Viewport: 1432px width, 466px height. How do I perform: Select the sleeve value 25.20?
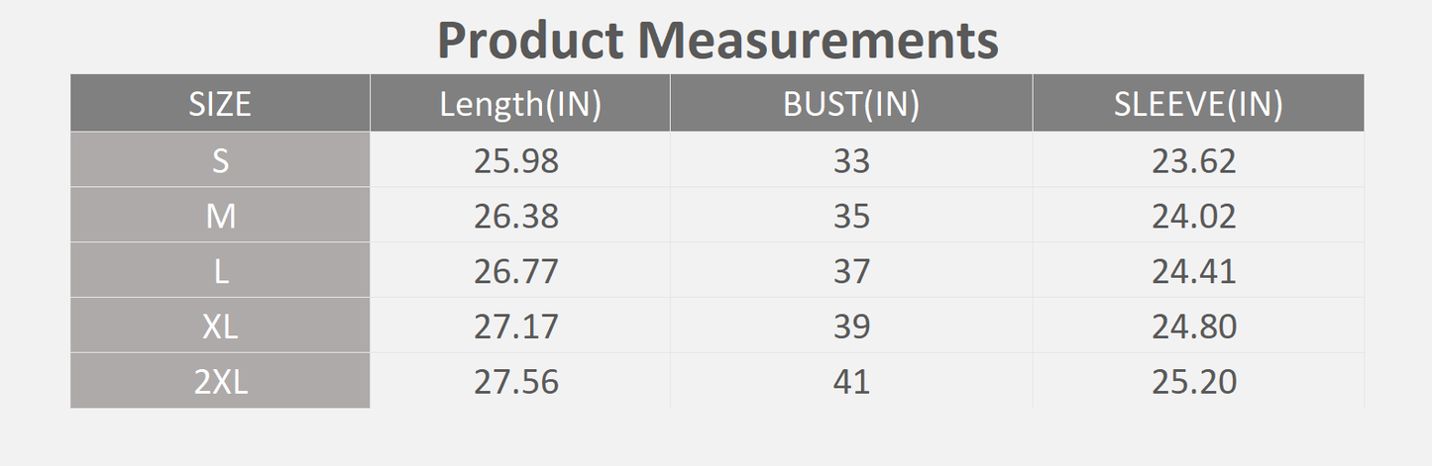(1194, 382)
